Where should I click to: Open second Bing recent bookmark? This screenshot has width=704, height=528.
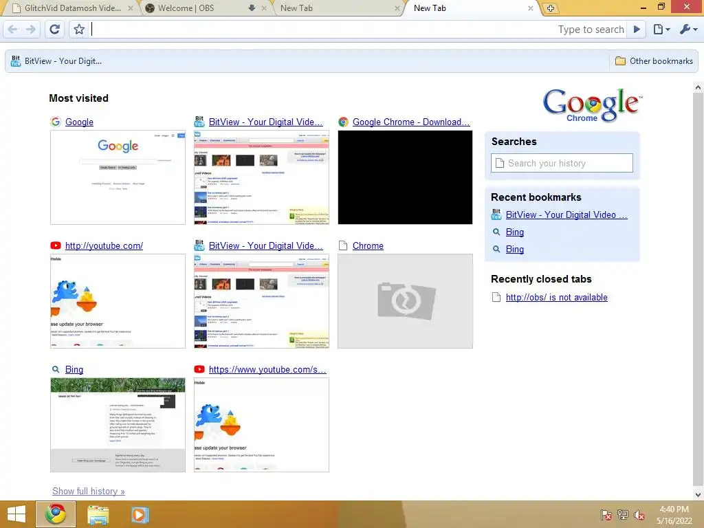click(x=514, y=249)
